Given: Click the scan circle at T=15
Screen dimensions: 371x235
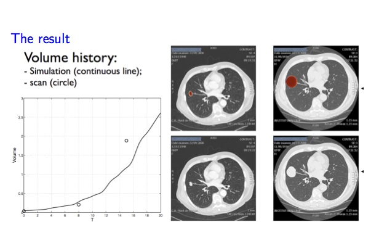Looking at the screenshot, I should coord(126,141).
